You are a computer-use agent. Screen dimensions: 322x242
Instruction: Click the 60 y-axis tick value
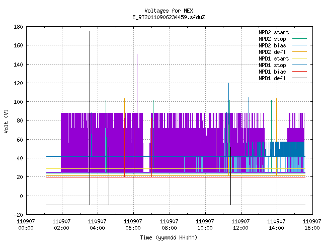20,140
